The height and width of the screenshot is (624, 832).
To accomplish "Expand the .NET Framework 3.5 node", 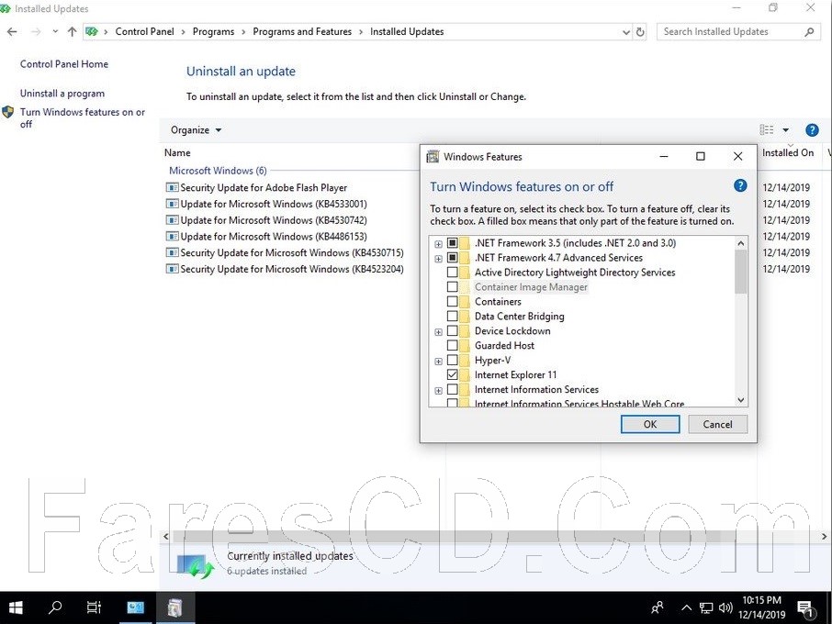I will click(438, 244).
